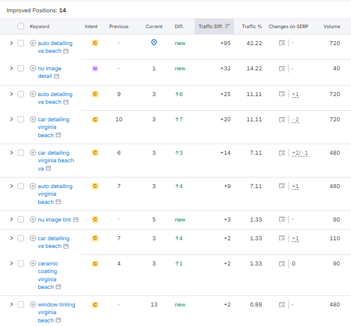Image resolution: width=351 pixels, height=327 pixels.
Task: Select checkbox for "ceramic coating virginia beach" row
Action: click(21, 264)
